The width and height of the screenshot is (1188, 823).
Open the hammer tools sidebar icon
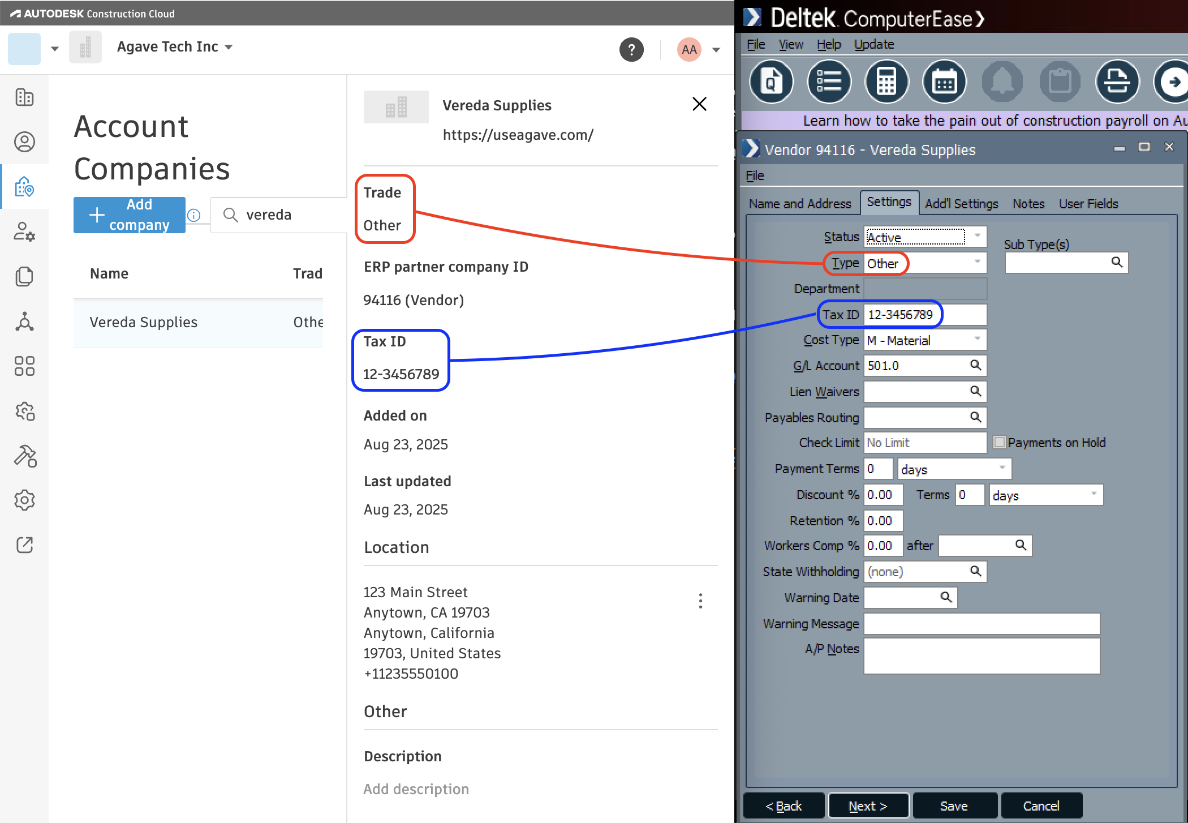tap(24, 456)
